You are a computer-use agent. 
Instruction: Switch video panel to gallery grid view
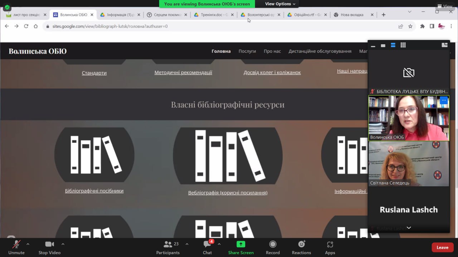pyautogui.click(x=403, y=45)
